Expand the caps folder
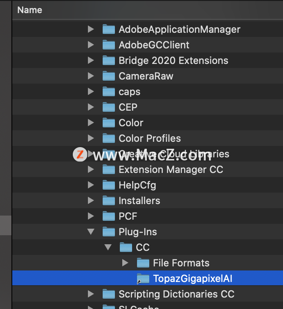This screenshot has width=283, height=309. [x=91, y=91]
